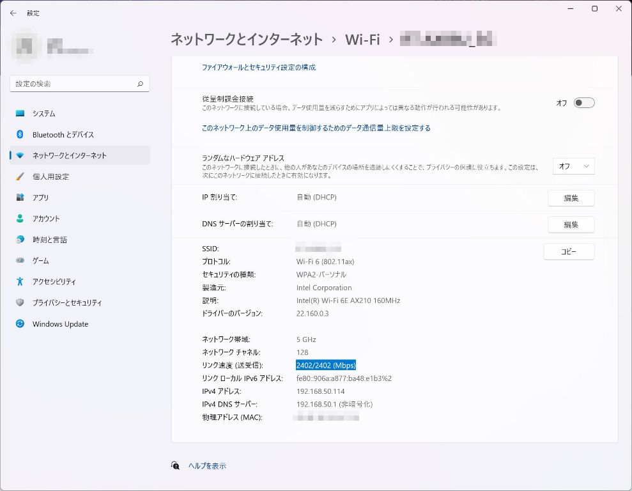This screenshot has width=632, height=491.
Task: Open アプリ settings page
Action: [x=80, y=198]
